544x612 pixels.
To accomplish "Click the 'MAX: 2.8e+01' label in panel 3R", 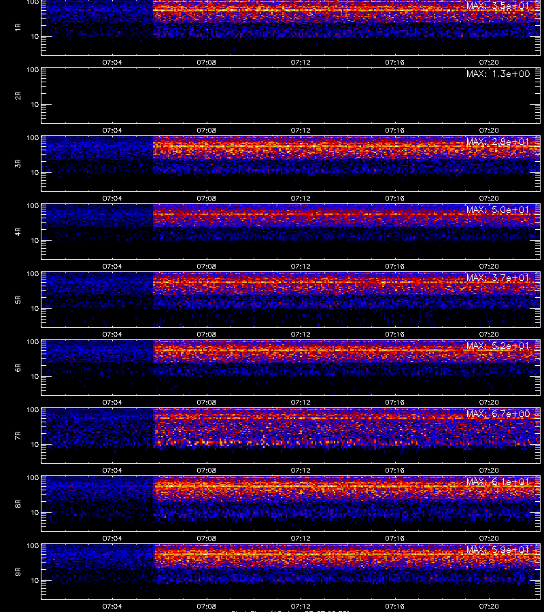I will click(x=498, y=141).
